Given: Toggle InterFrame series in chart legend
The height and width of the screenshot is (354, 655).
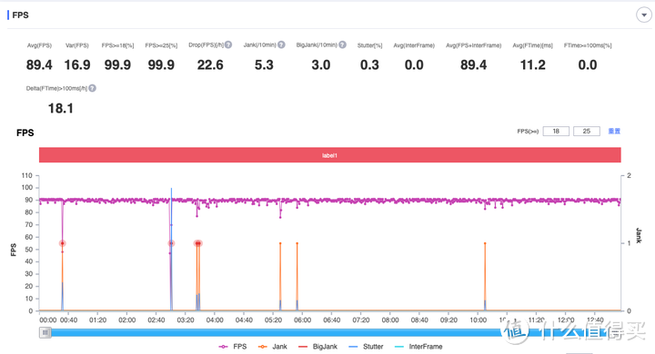Looking at the screenshot, I should coord(418,347).
